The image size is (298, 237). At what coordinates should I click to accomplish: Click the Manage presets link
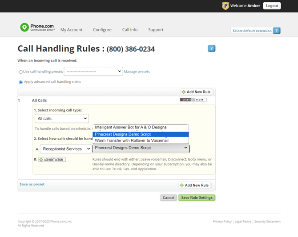coord(137,72)
